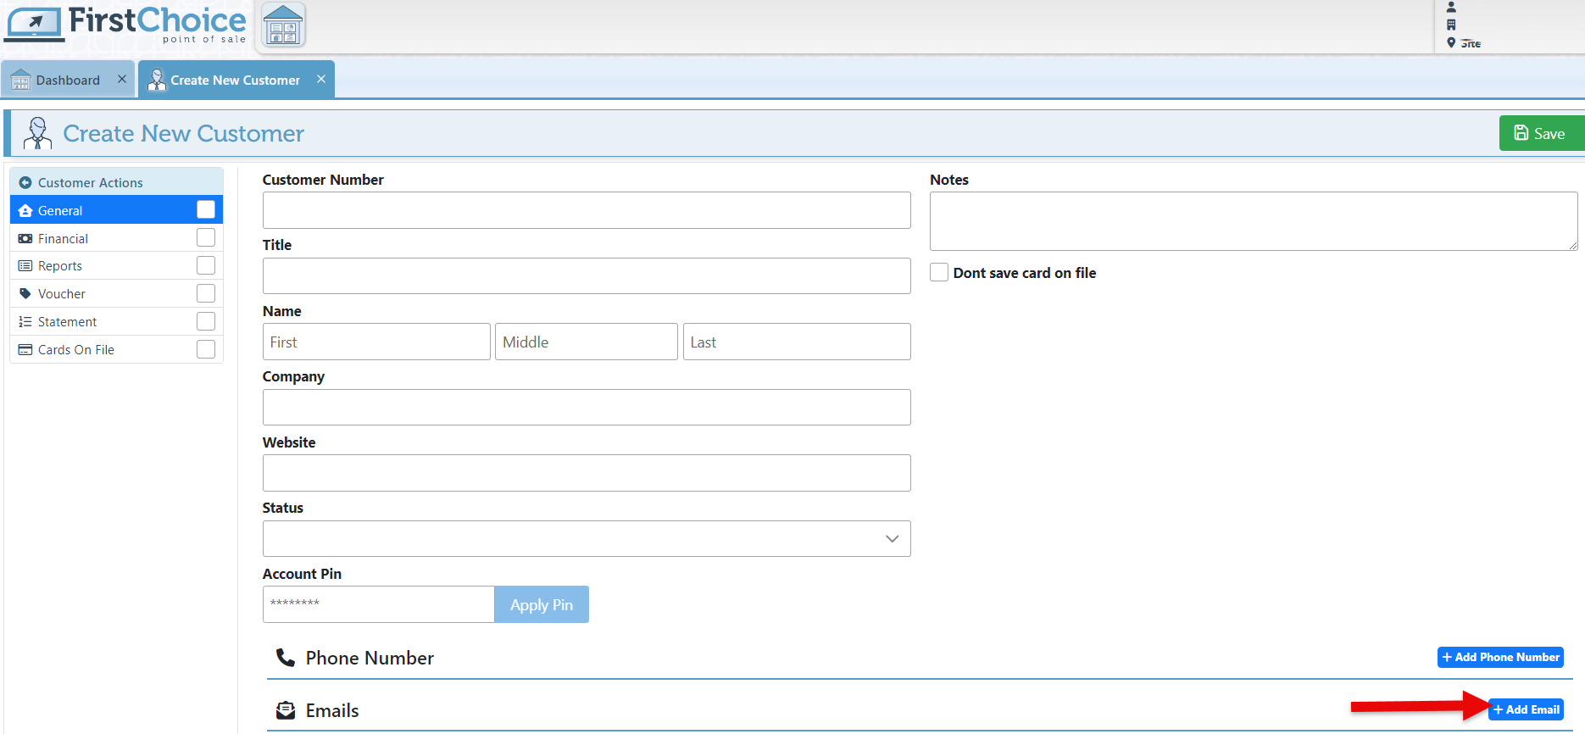Viewport: 1585px width, 734px height.
Task: Toggle the Voucher checkbox in sidebar
Action: pyautogui.click(x=206, y=293)
